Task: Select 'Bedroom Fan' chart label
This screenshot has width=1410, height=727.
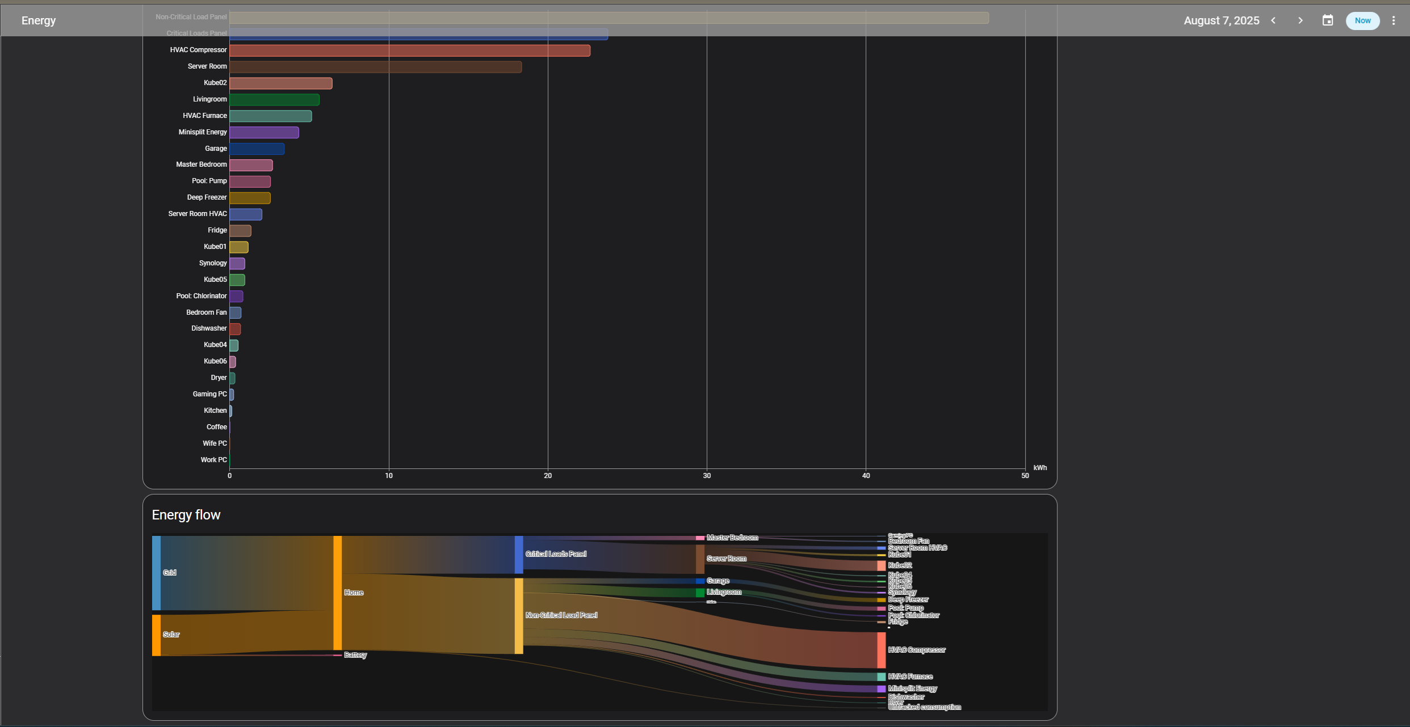Action: (x=206, y=312)
